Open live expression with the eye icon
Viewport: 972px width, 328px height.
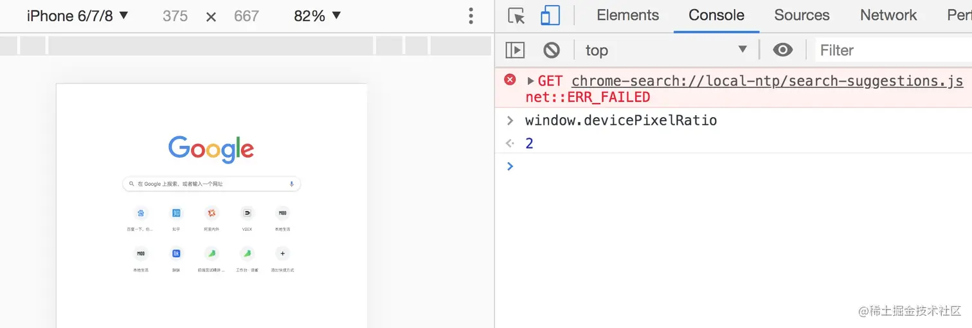pos(782,50)
